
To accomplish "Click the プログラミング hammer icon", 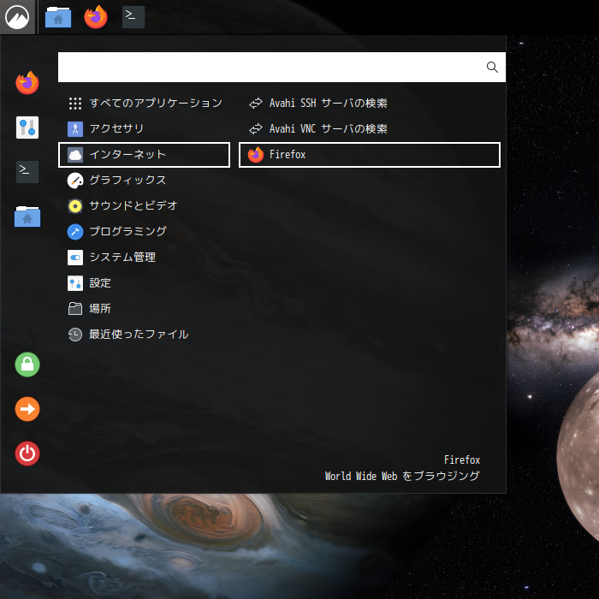I will [75, 232].
